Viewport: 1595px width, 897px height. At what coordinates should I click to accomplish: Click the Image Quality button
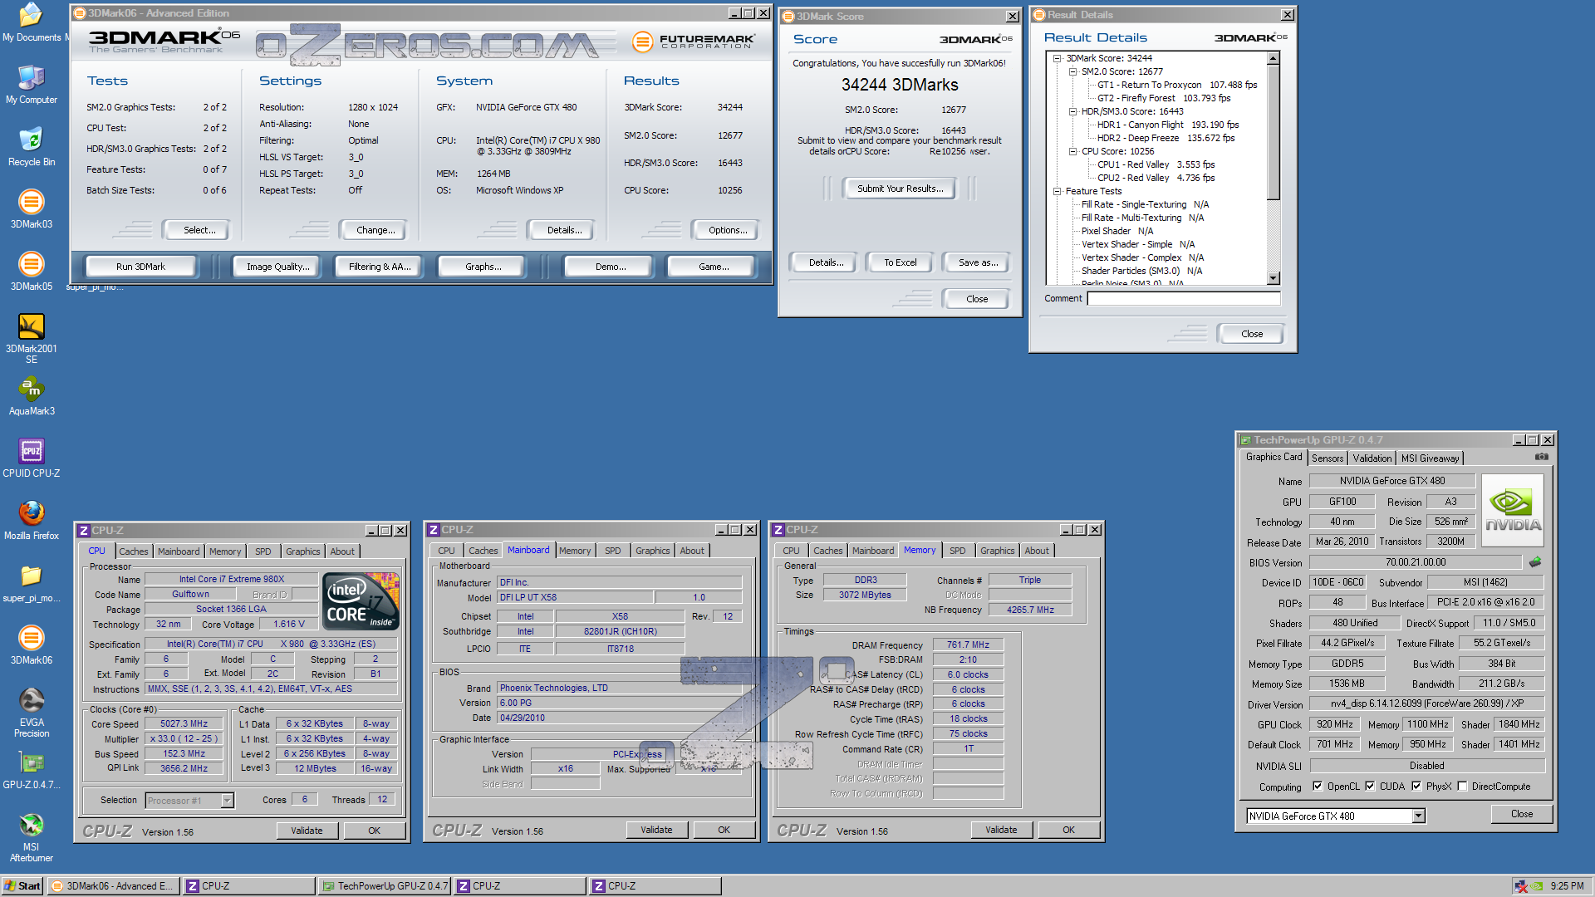coord(277,267)
